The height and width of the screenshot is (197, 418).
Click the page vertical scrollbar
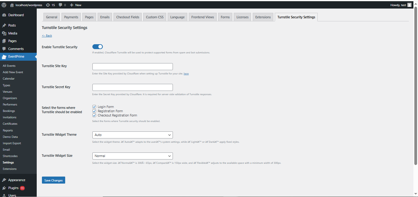[x=416, y=85]
